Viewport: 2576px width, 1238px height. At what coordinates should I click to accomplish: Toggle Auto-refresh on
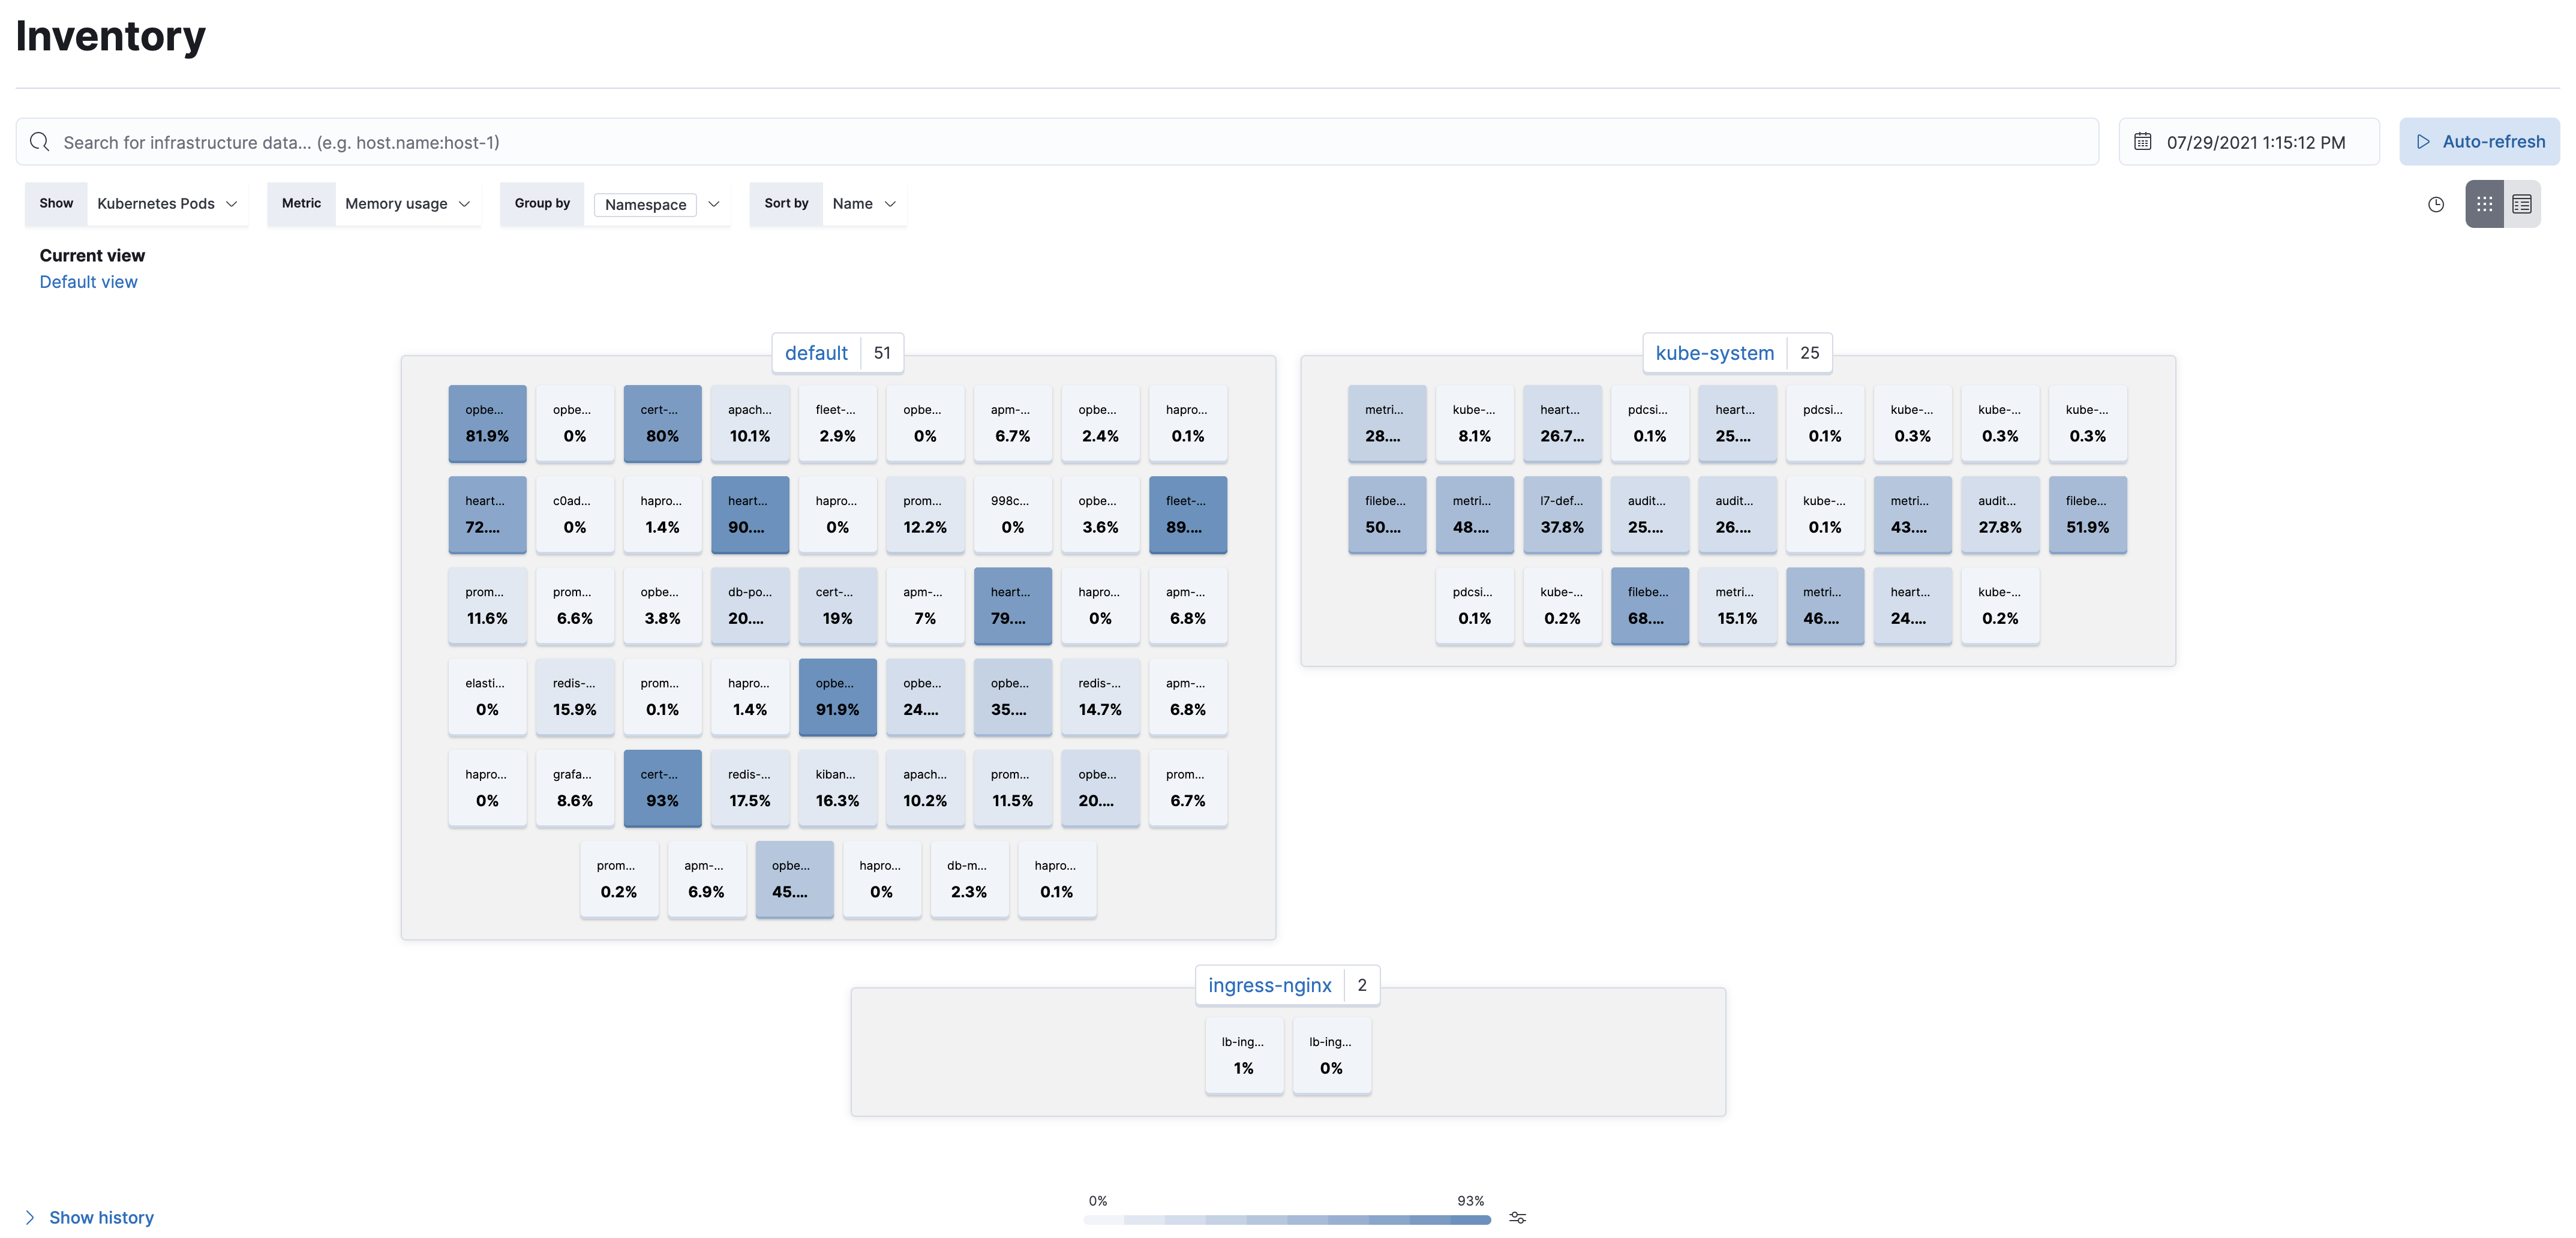(x=2479, y=141)
